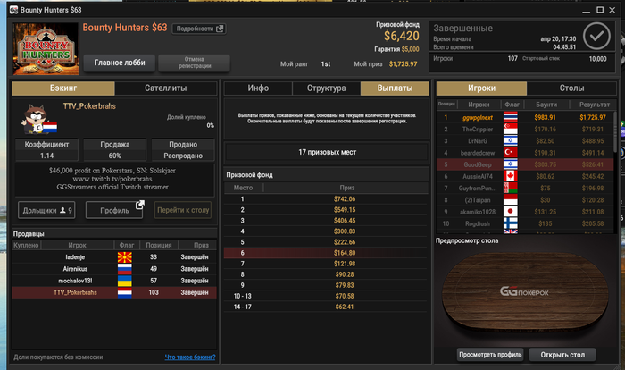The image size is (625, 370).
Task: Open the Профиль button
Action: pos(114,210)
